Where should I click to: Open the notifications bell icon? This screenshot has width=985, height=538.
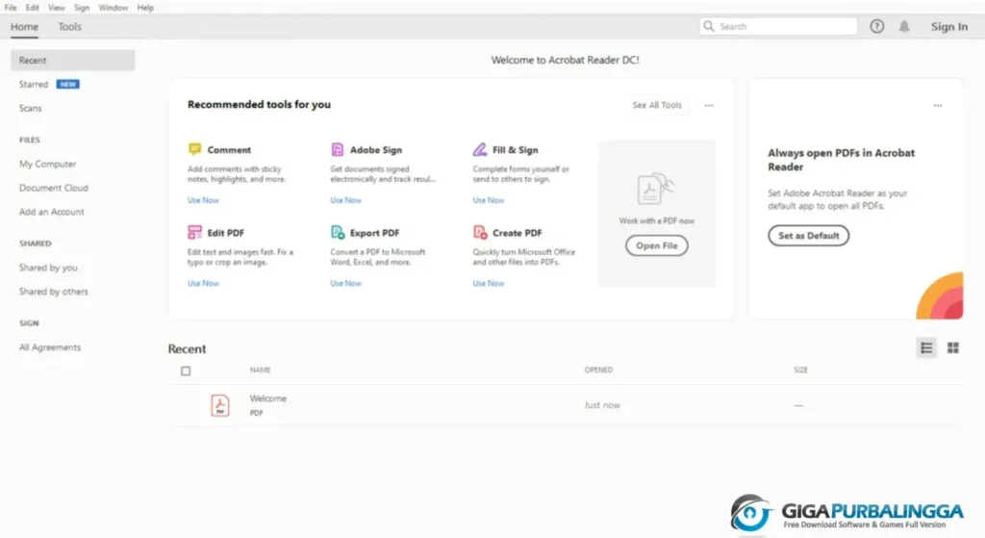[904, 26]
